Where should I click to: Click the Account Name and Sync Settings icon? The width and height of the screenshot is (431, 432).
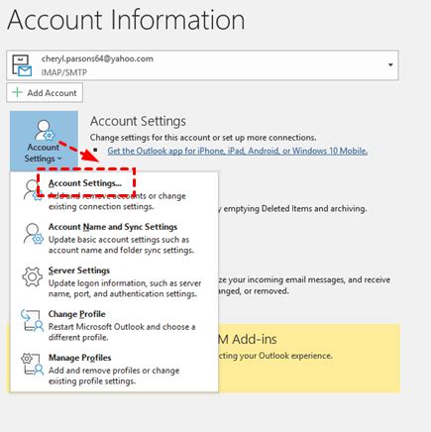[33, 234]
